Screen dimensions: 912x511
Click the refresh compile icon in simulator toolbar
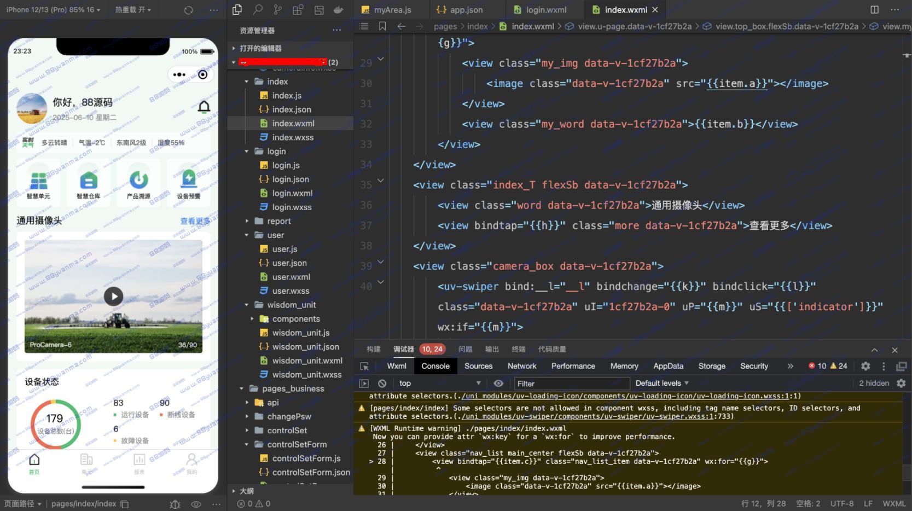[189, 10]
